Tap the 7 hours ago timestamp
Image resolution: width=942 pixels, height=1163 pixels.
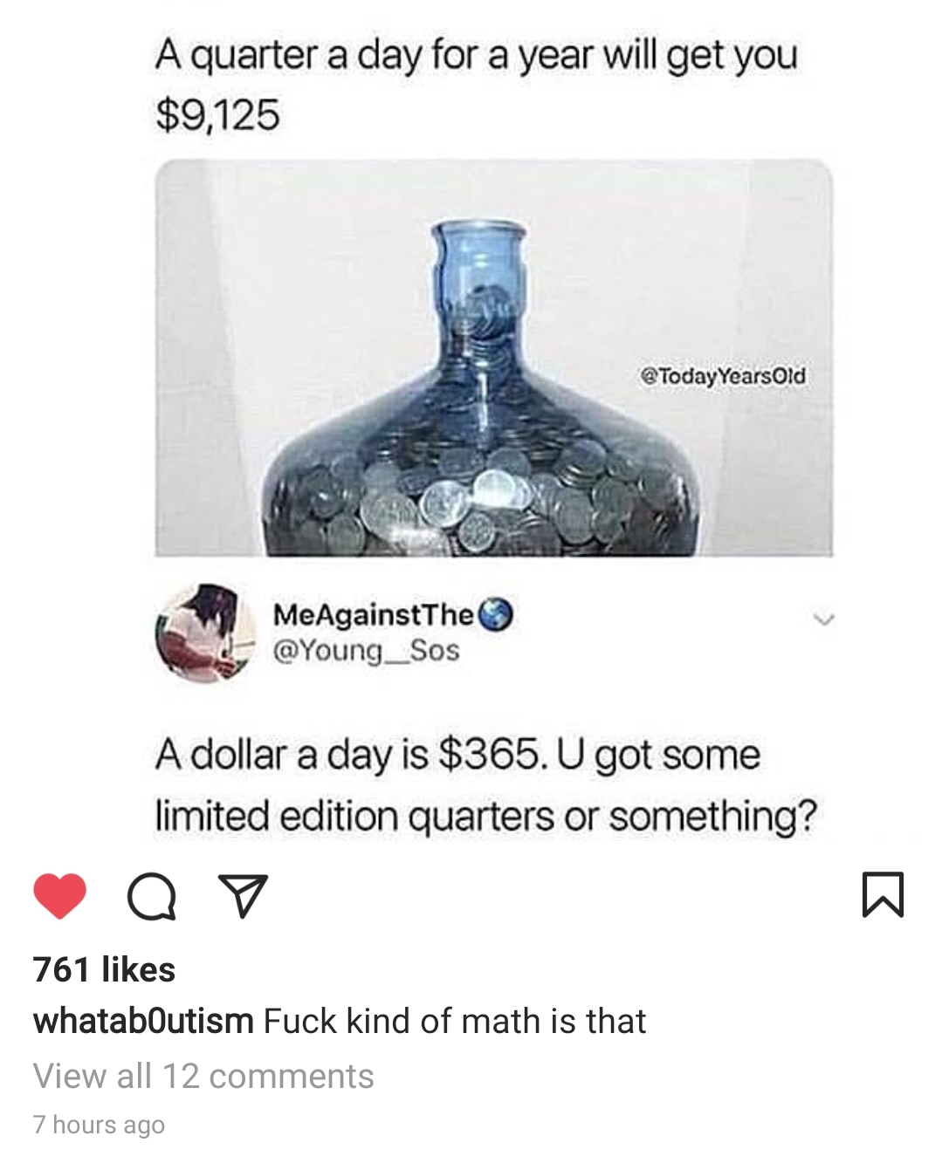(99, 1125)
